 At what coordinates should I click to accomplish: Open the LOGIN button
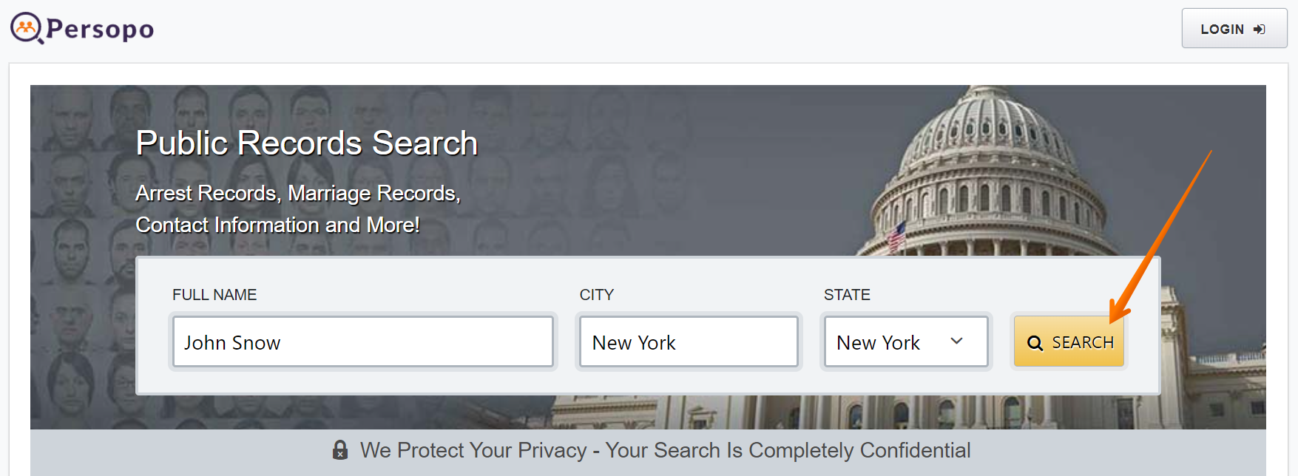(1234, 29)
